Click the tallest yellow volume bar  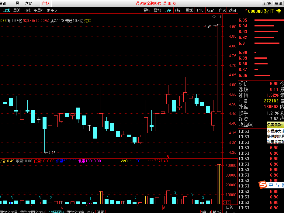219,184
